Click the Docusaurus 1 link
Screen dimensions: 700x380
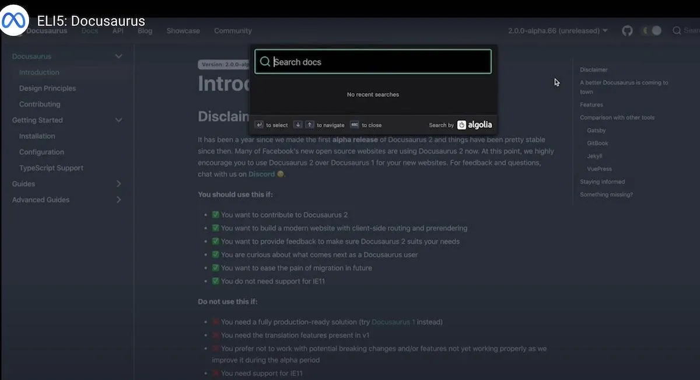coord(393,322)
